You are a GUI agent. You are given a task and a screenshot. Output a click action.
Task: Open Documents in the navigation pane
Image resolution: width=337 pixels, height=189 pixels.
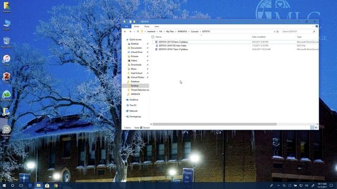click(x=136, y=48)
